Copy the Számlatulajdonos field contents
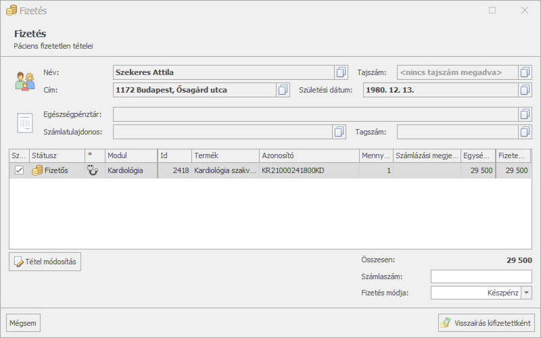541x338 pixels. tap(338, 132)
